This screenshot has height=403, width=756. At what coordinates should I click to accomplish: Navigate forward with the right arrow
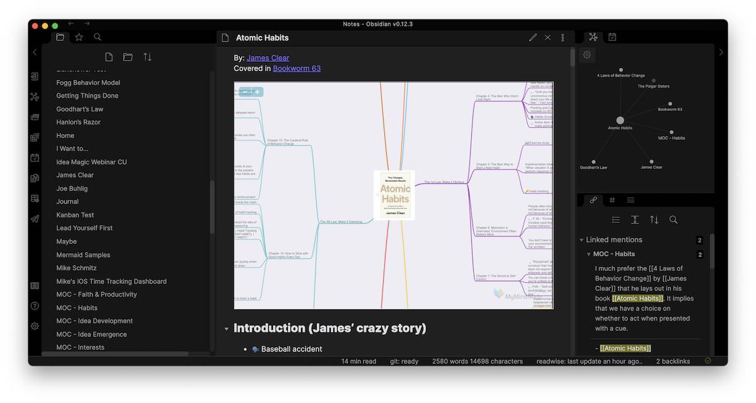(x=87, y=24)
